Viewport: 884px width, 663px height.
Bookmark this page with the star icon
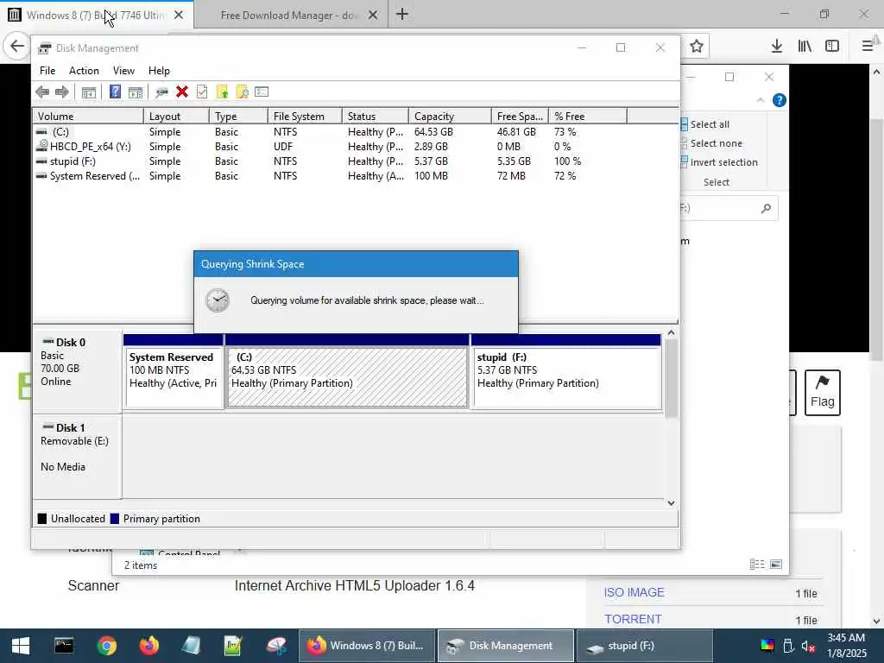point(697,46)
